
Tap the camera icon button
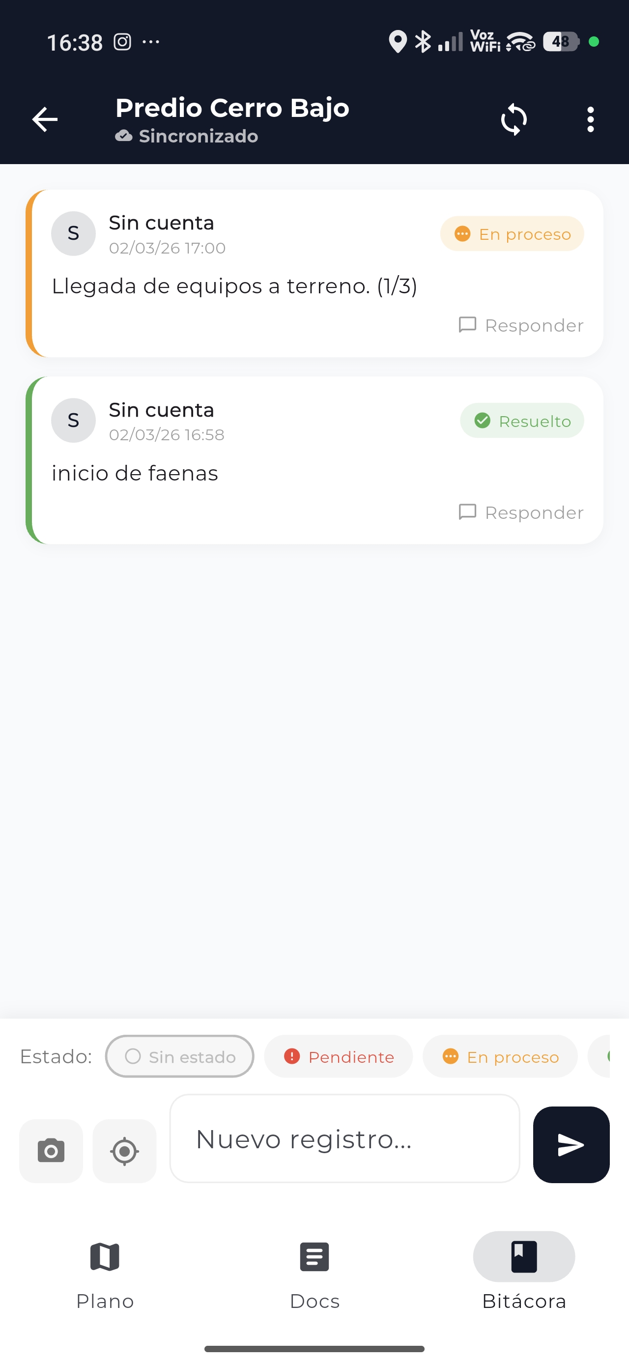tap(51, 1151)
